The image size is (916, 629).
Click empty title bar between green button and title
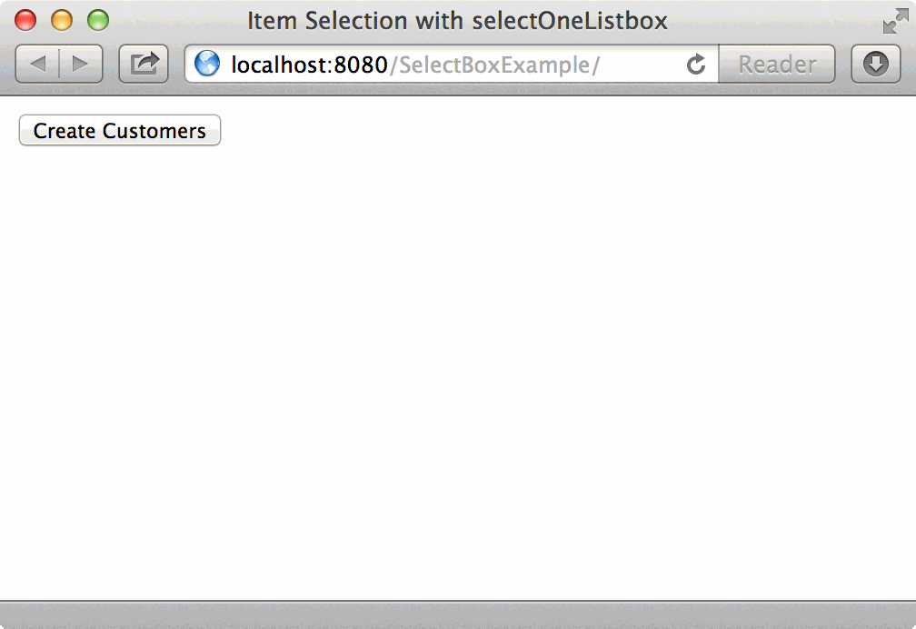click(x=173, y=20)
